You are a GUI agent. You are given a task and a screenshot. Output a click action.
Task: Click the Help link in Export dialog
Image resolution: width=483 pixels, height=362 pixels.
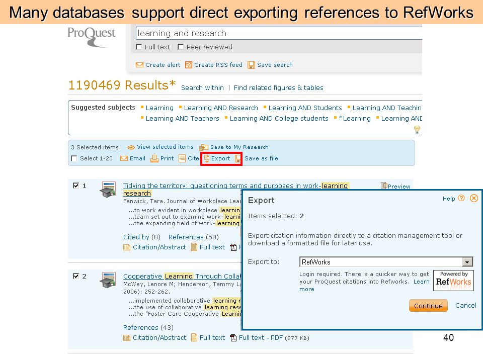tap(449, 199)
